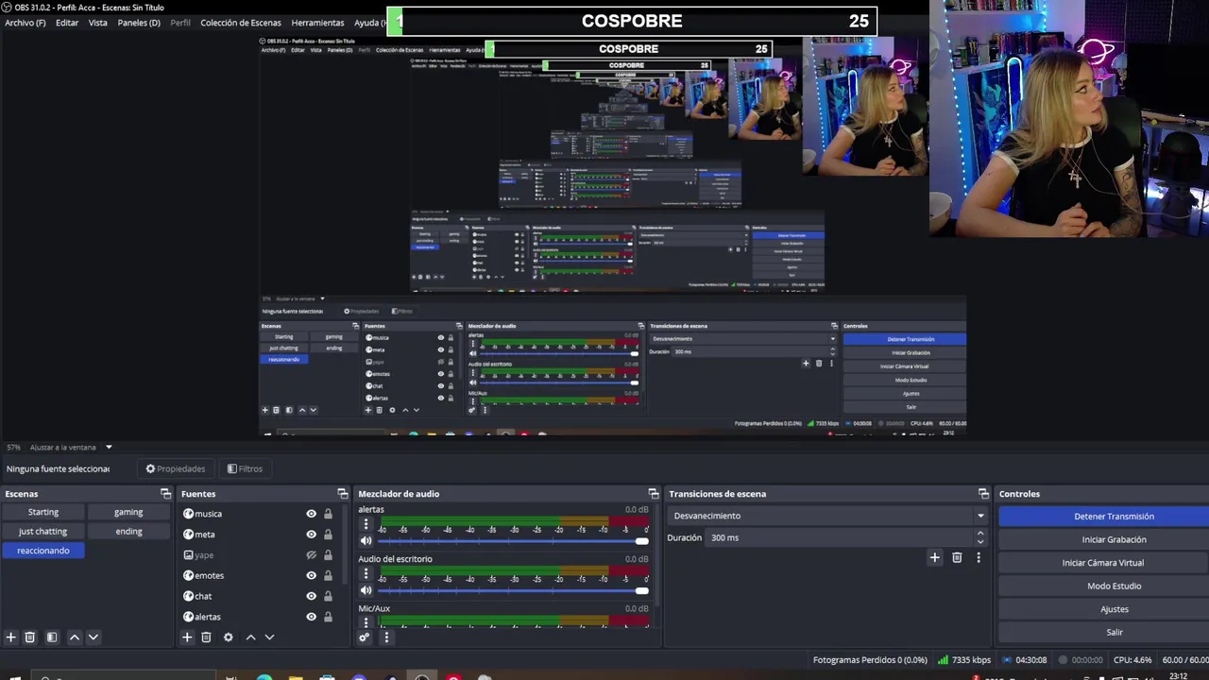The image size is (1209, 680).
Task: Undock the Escenas panel
Action: (165, 494)
